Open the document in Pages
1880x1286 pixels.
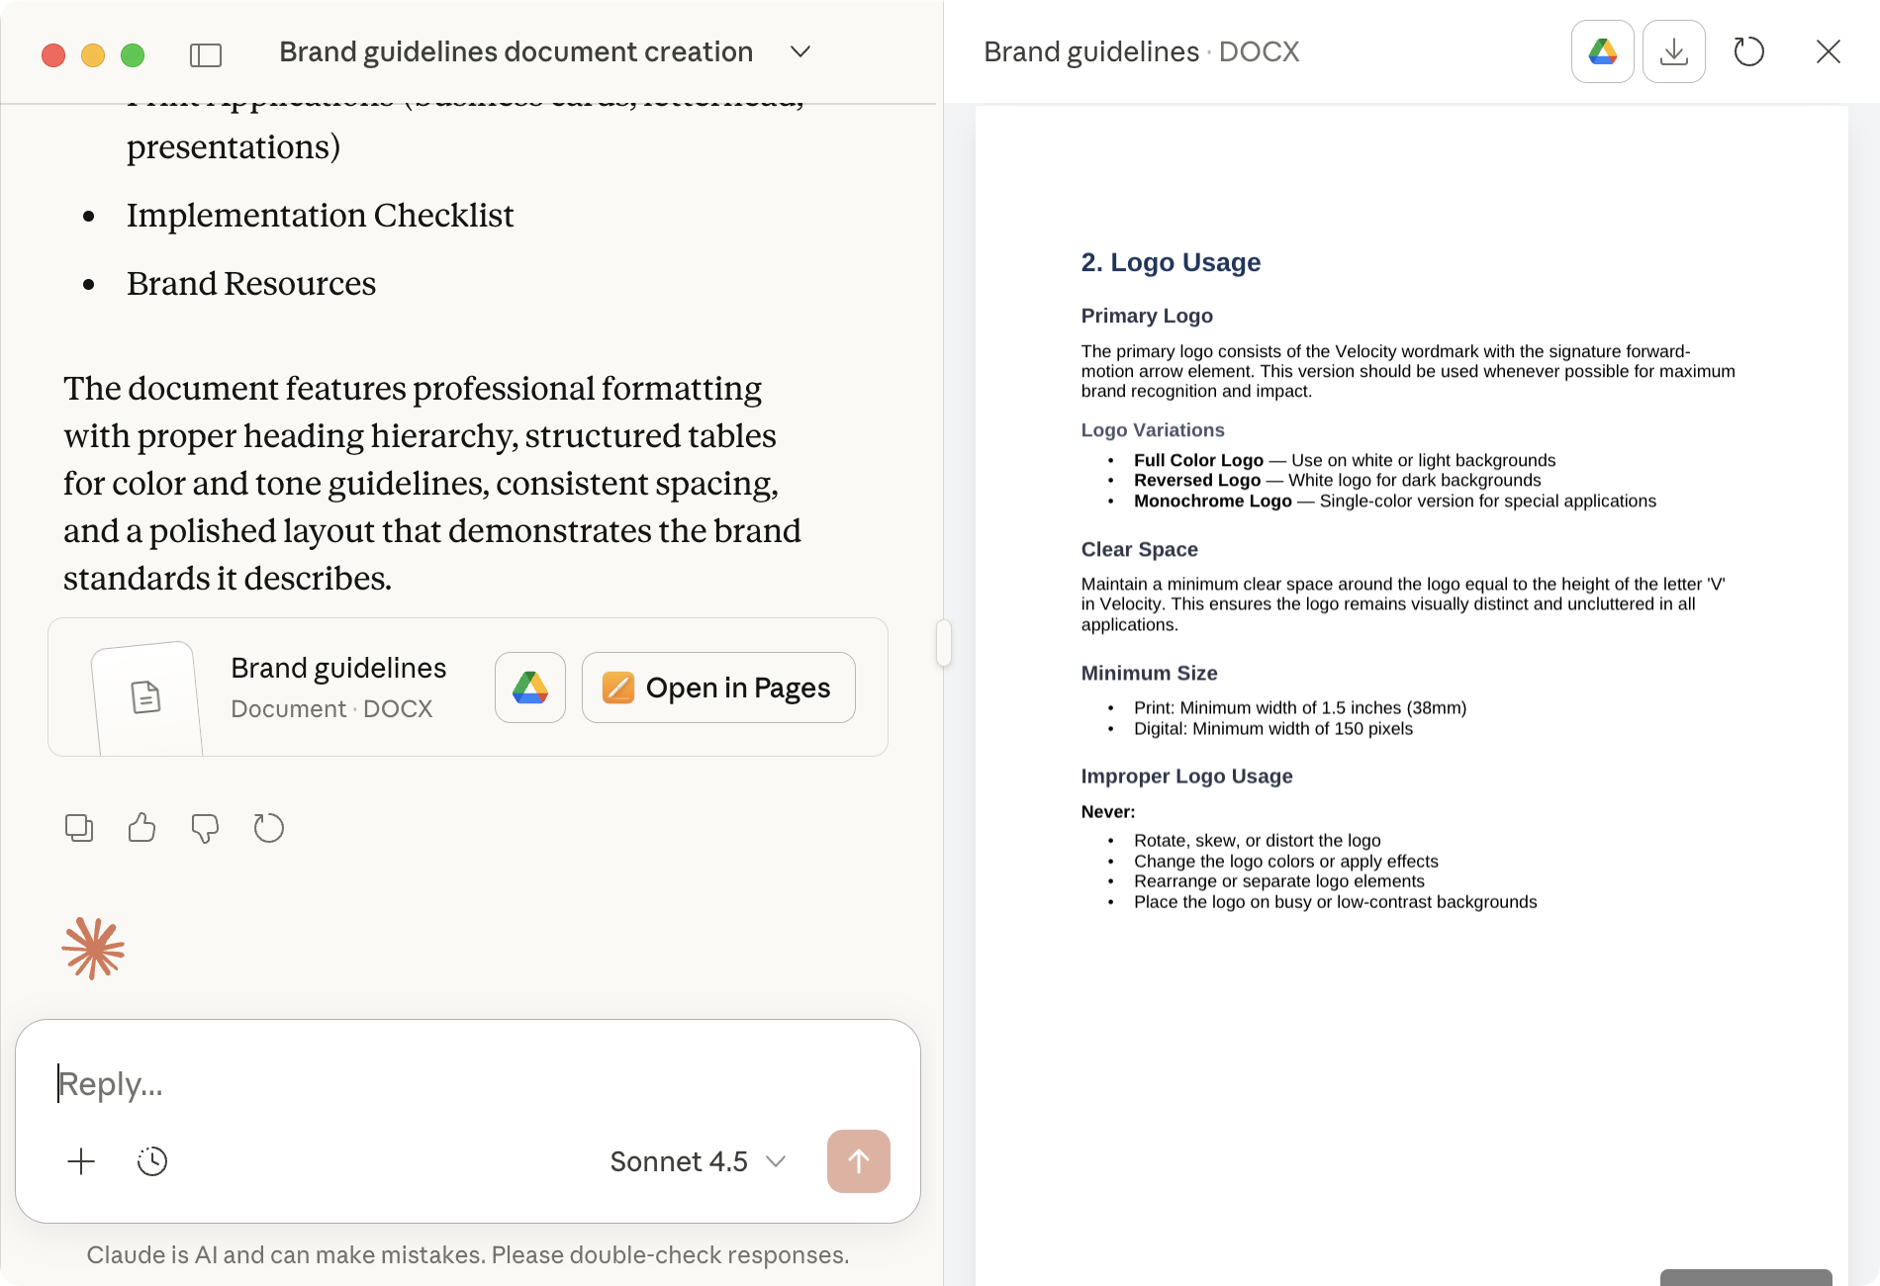coord(717,688)
